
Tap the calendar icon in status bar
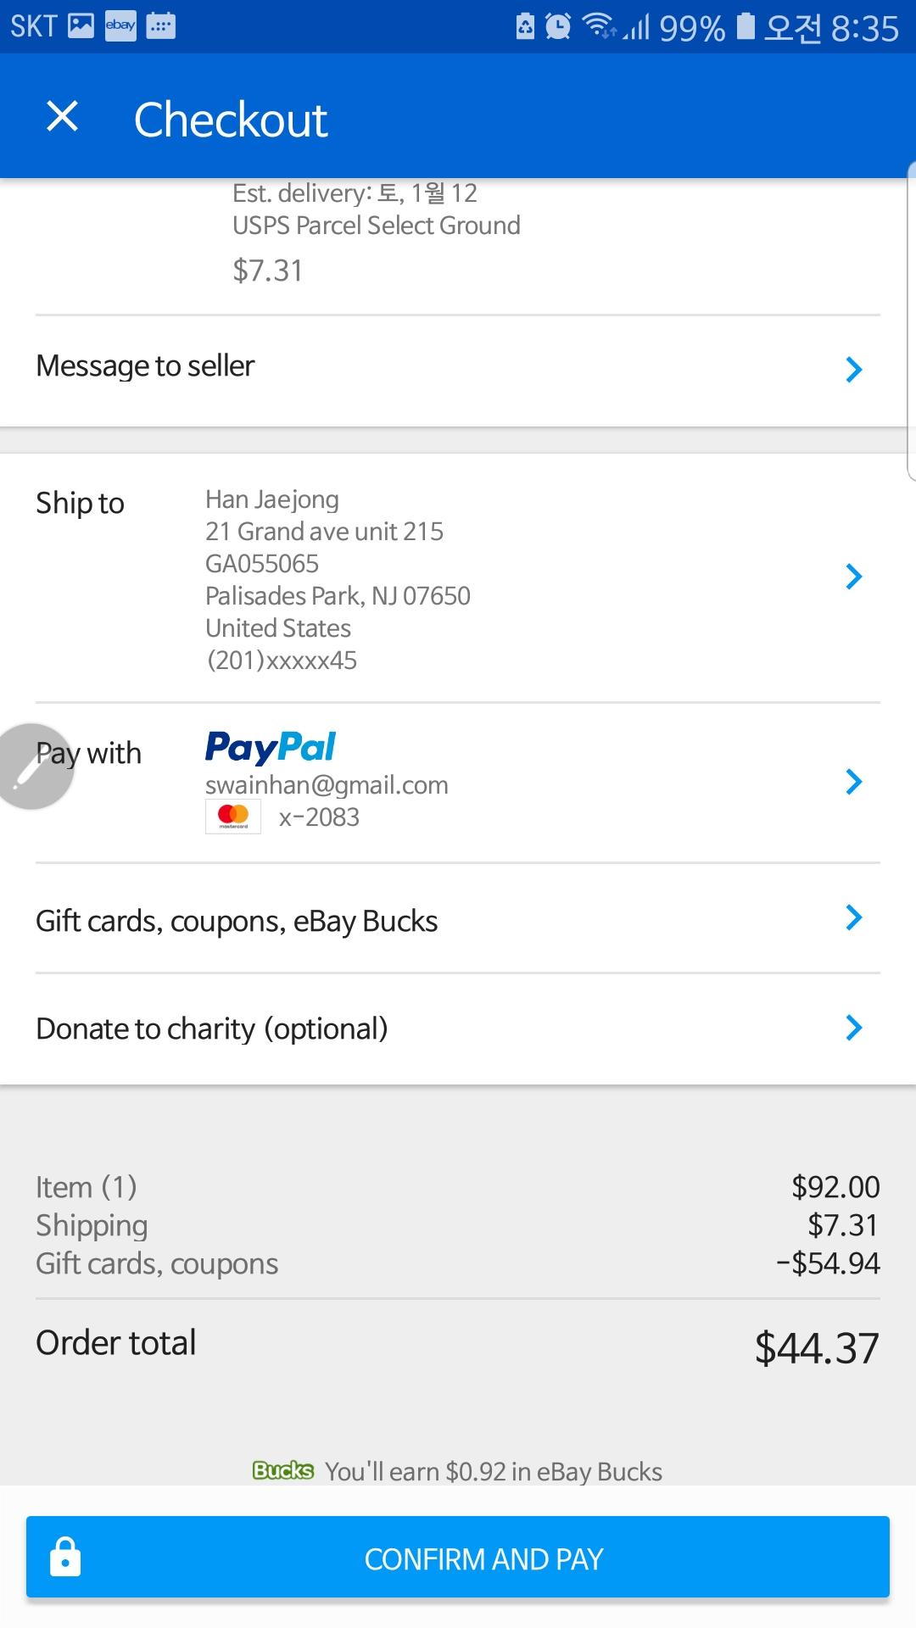coord(161,25)
